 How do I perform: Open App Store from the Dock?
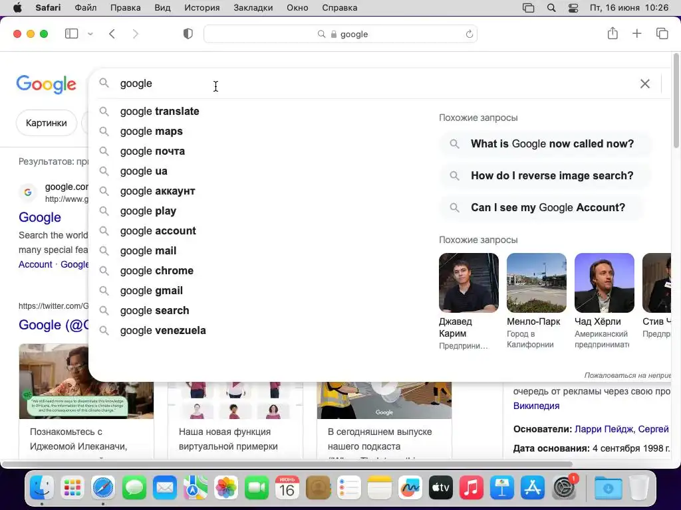pos(533,488)
